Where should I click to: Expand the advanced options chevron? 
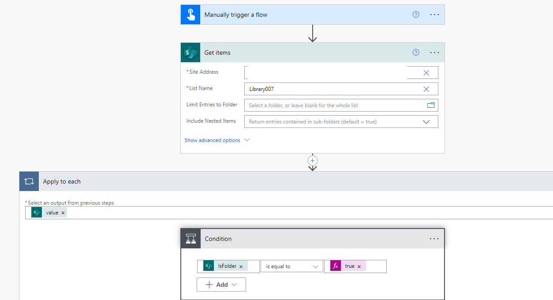247,140
